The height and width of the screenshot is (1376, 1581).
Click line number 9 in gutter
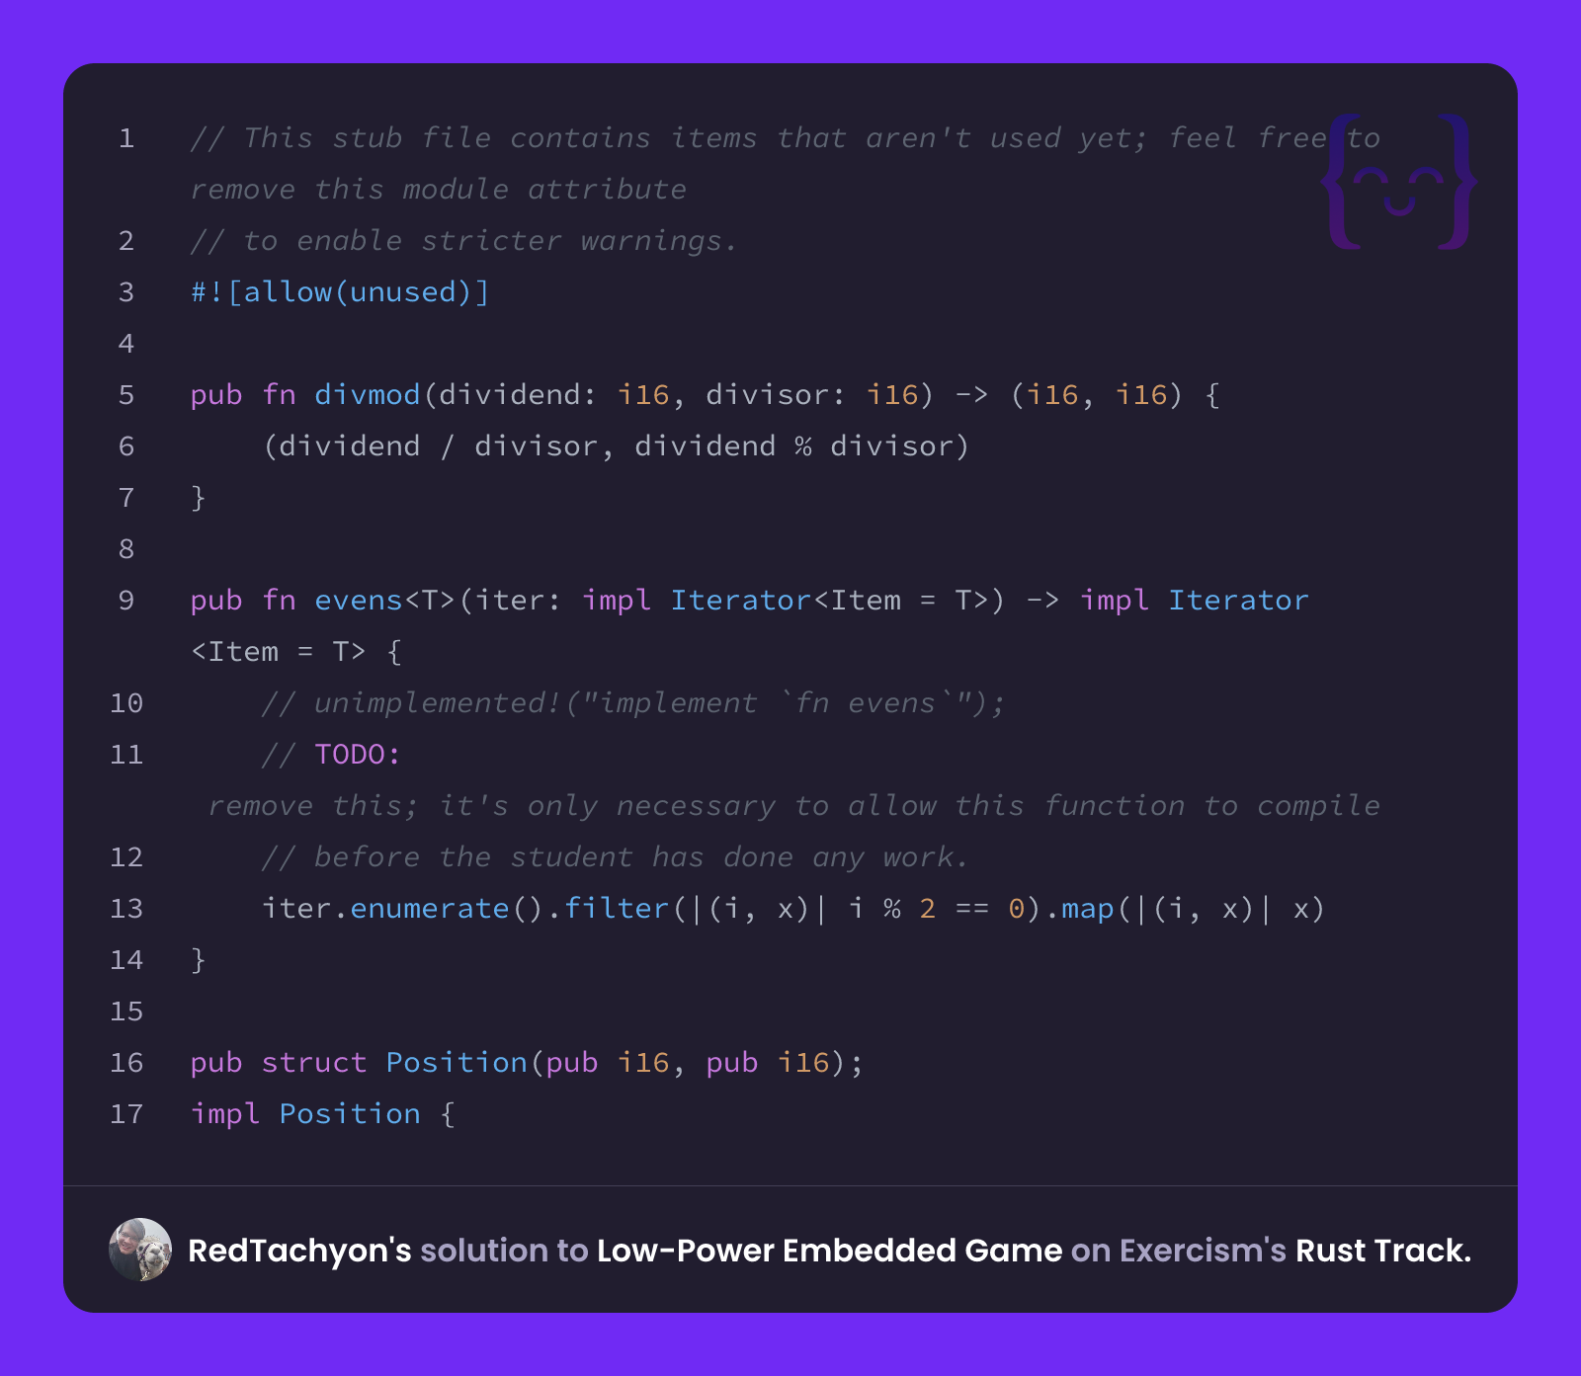pos(126,601)
